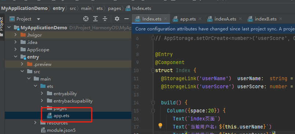Expand the entryability folder
The width and height of the screenshot is (295, 134).
click(x=42, y=93)
